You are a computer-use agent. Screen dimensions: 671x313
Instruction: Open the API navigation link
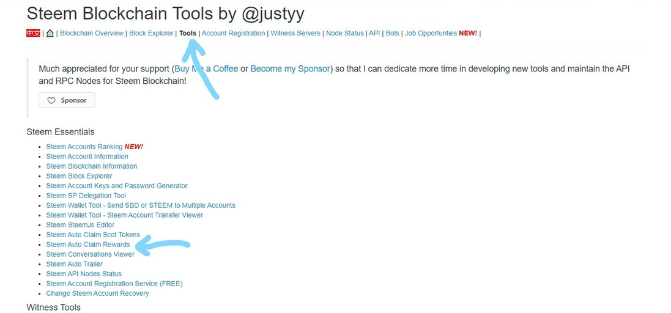pos(374,34)
